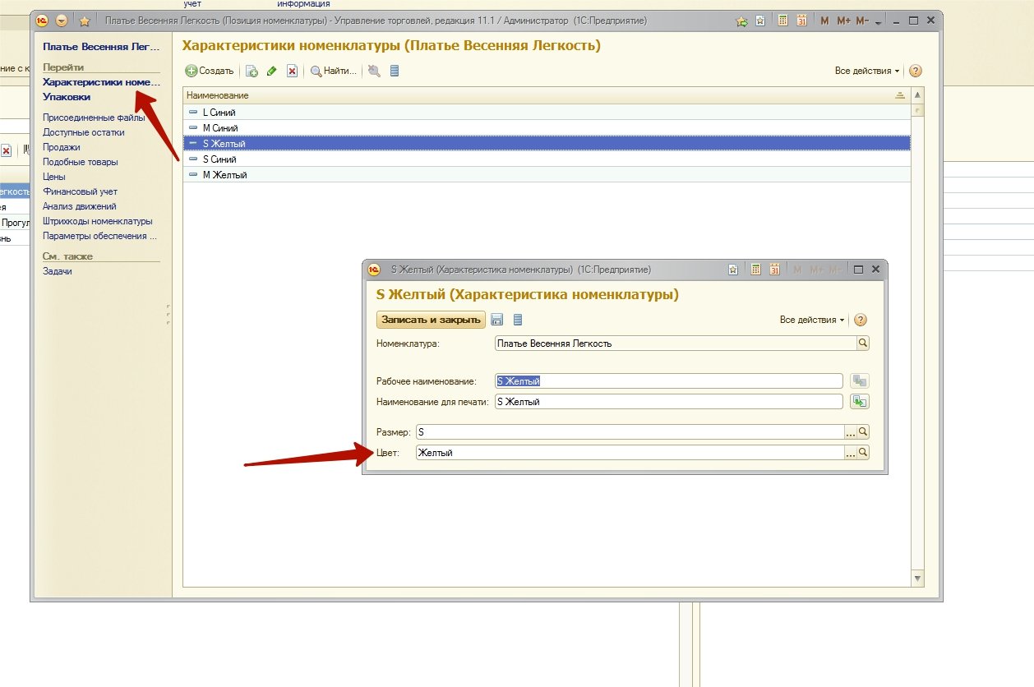Open Штрихкоды номенклатуры link
The image size is (1034, 687).
coord(98,221)
